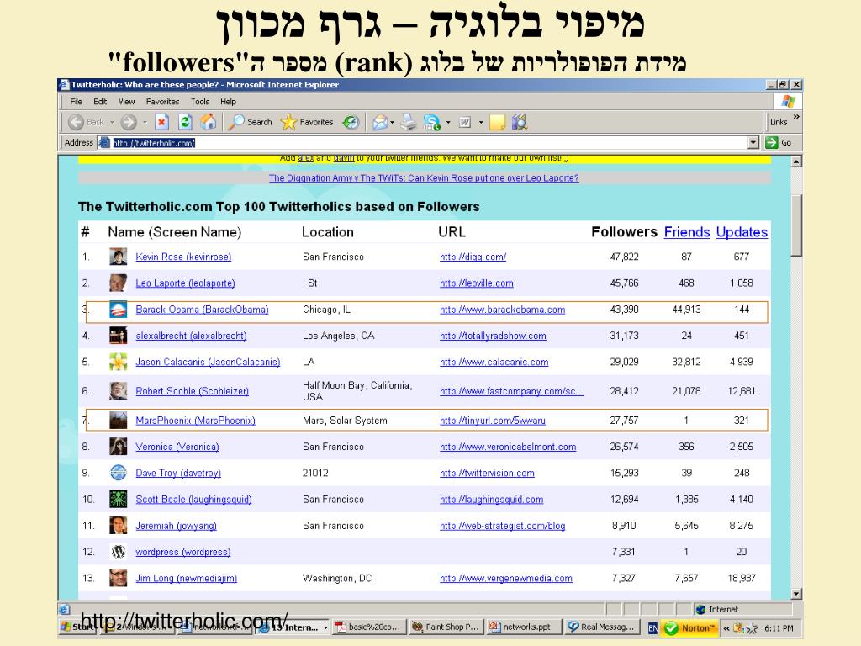Open Jason Calacanis (JasonCalacanis) profile link
The image size is (861, 646).
coord(208,362)
